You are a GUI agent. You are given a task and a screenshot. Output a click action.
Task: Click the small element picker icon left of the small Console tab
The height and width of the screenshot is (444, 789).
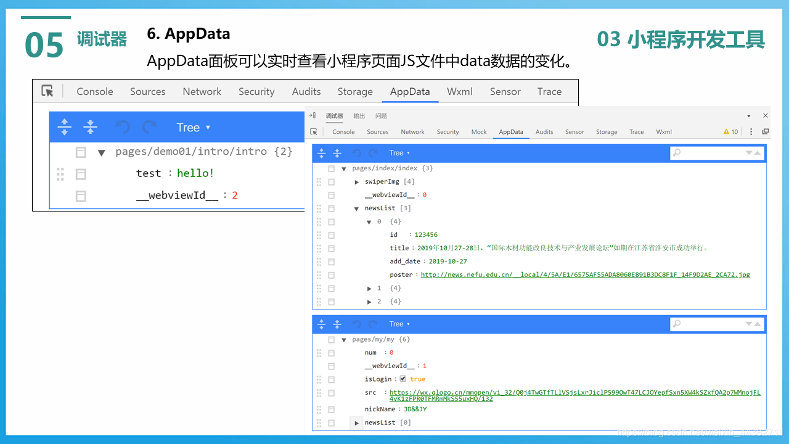[314, 131]
